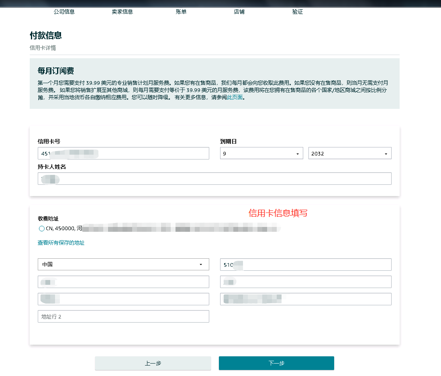Open the expiration year dropdown showing 2032
Screen dimensions: 441x376
350,153
